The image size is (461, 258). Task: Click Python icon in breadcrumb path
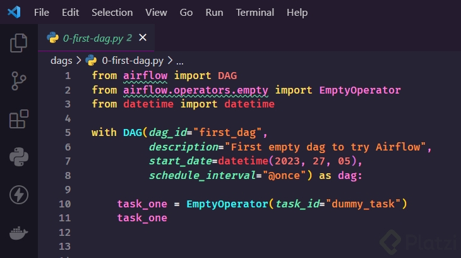[91, 60]
